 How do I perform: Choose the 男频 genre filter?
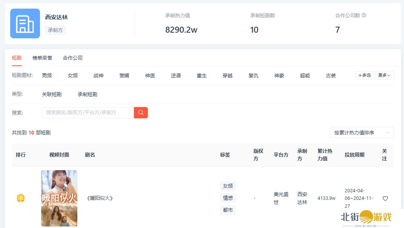(x=47, y=75)
